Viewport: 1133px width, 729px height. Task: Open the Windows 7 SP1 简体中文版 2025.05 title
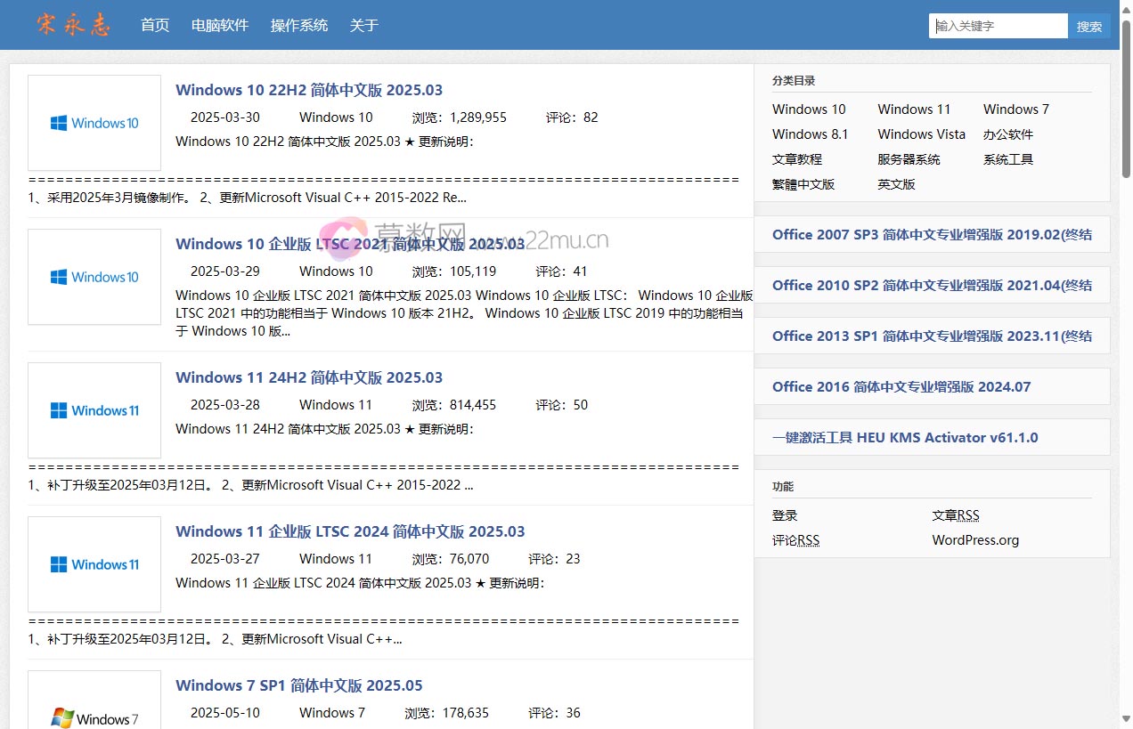pyautogui.click(x=299, y=685)
